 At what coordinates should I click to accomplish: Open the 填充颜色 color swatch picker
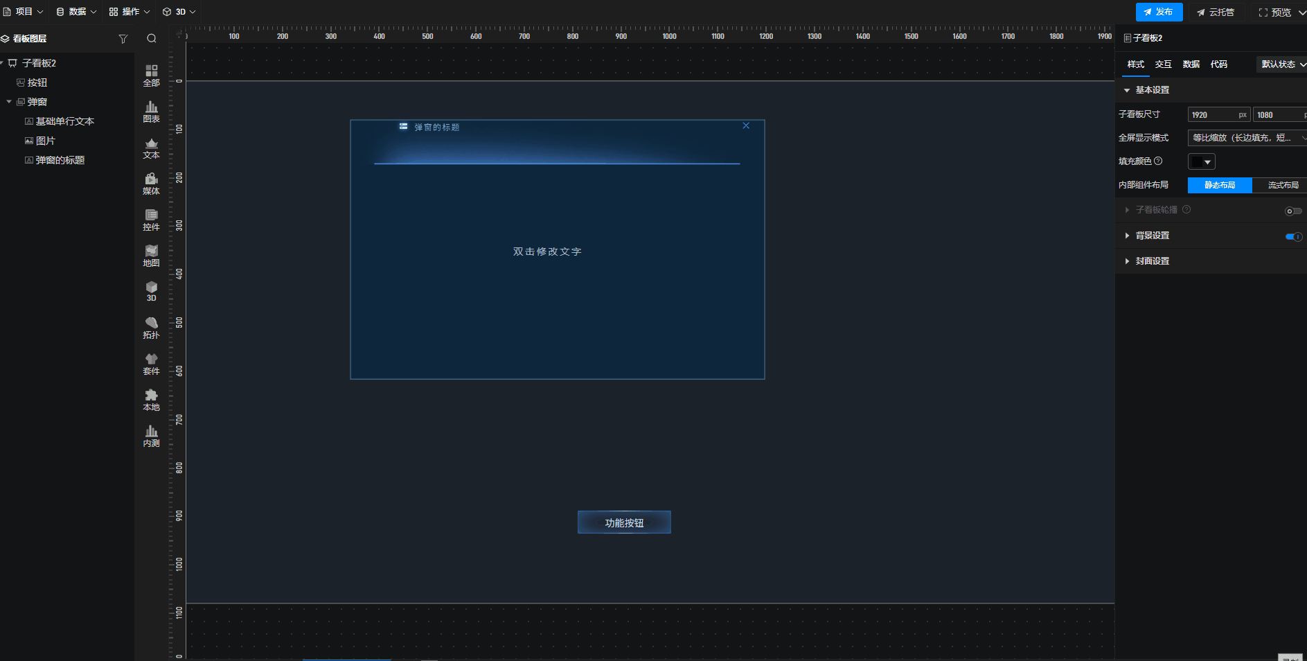[1201, 161]
